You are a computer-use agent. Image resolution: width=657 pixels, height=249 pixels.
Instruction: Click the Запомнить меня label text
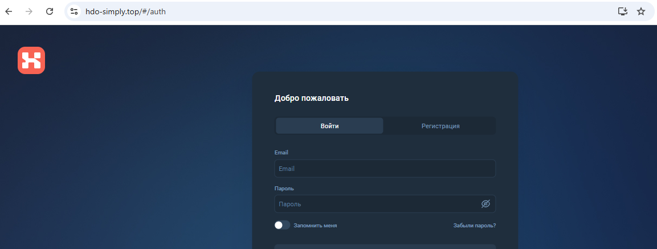click(315, 226)
